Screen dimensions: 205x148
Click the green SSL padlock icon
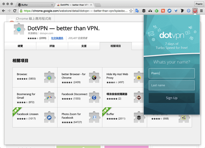click(x=21, y=11)
